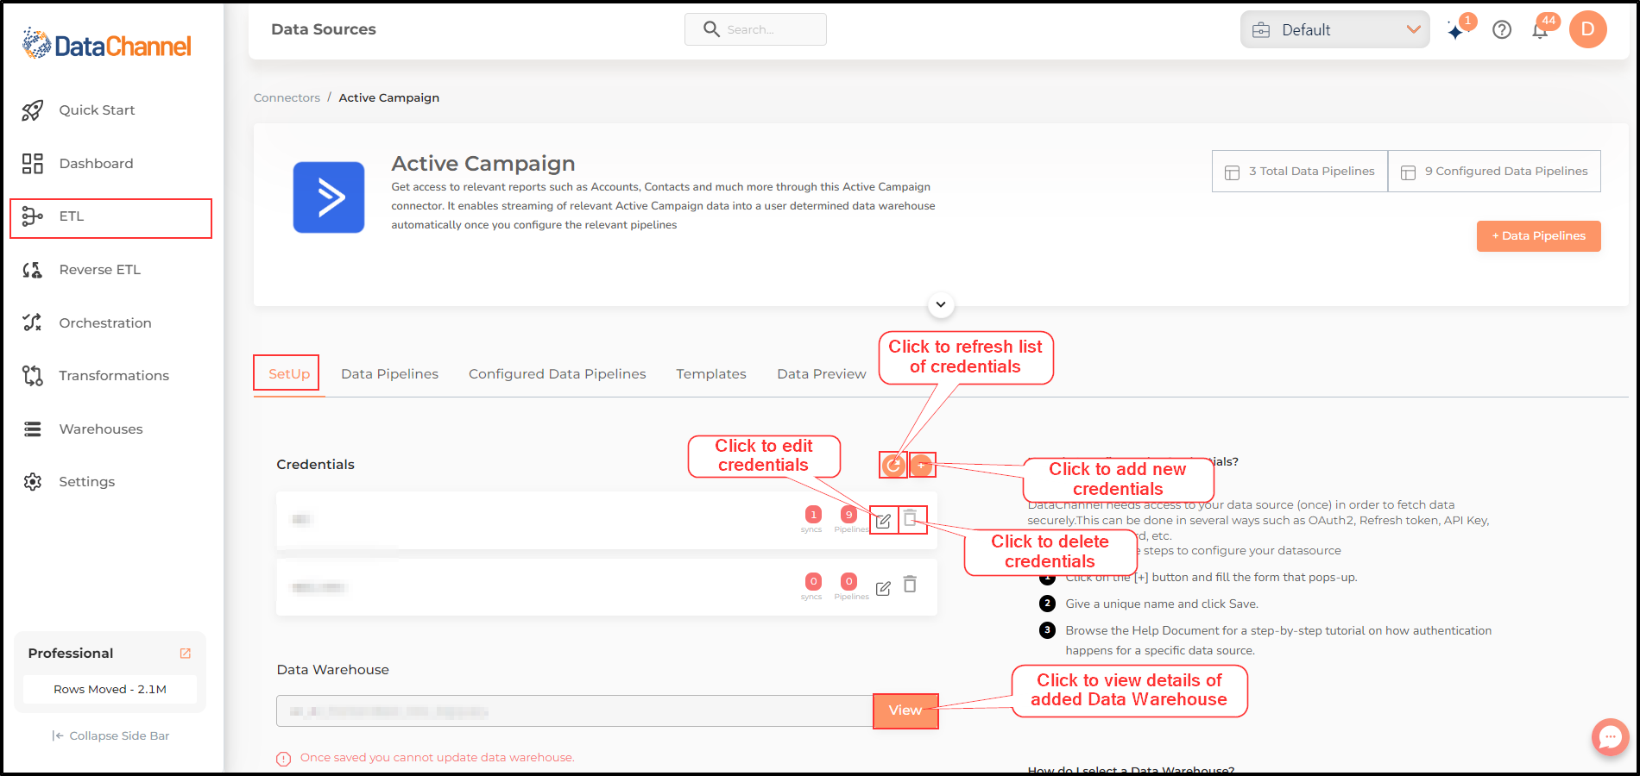
Task: Click the Pipelines badge showing 9
Action: tap(849, 515)
